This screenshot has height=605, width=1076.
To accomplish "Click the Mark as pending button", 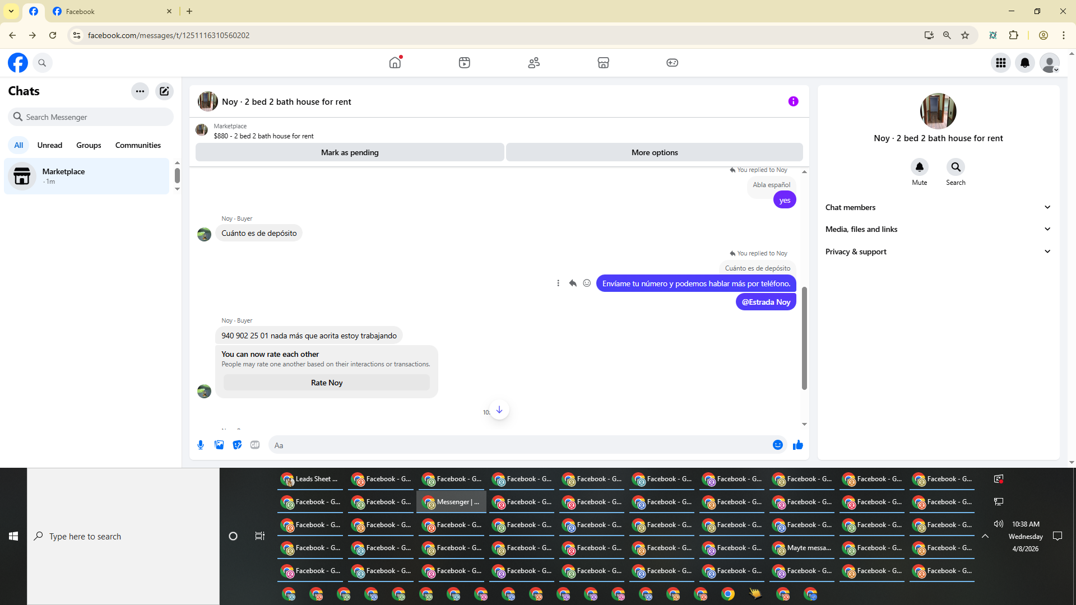I will 350,152.
